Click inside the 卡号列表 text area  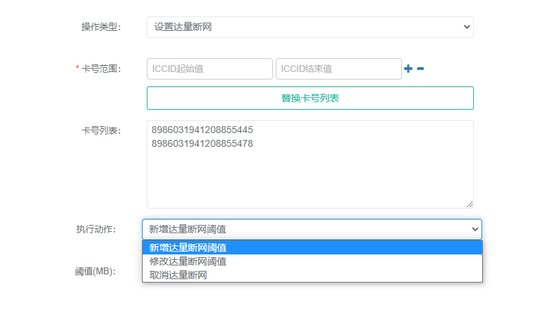click(x=310, y=164)
